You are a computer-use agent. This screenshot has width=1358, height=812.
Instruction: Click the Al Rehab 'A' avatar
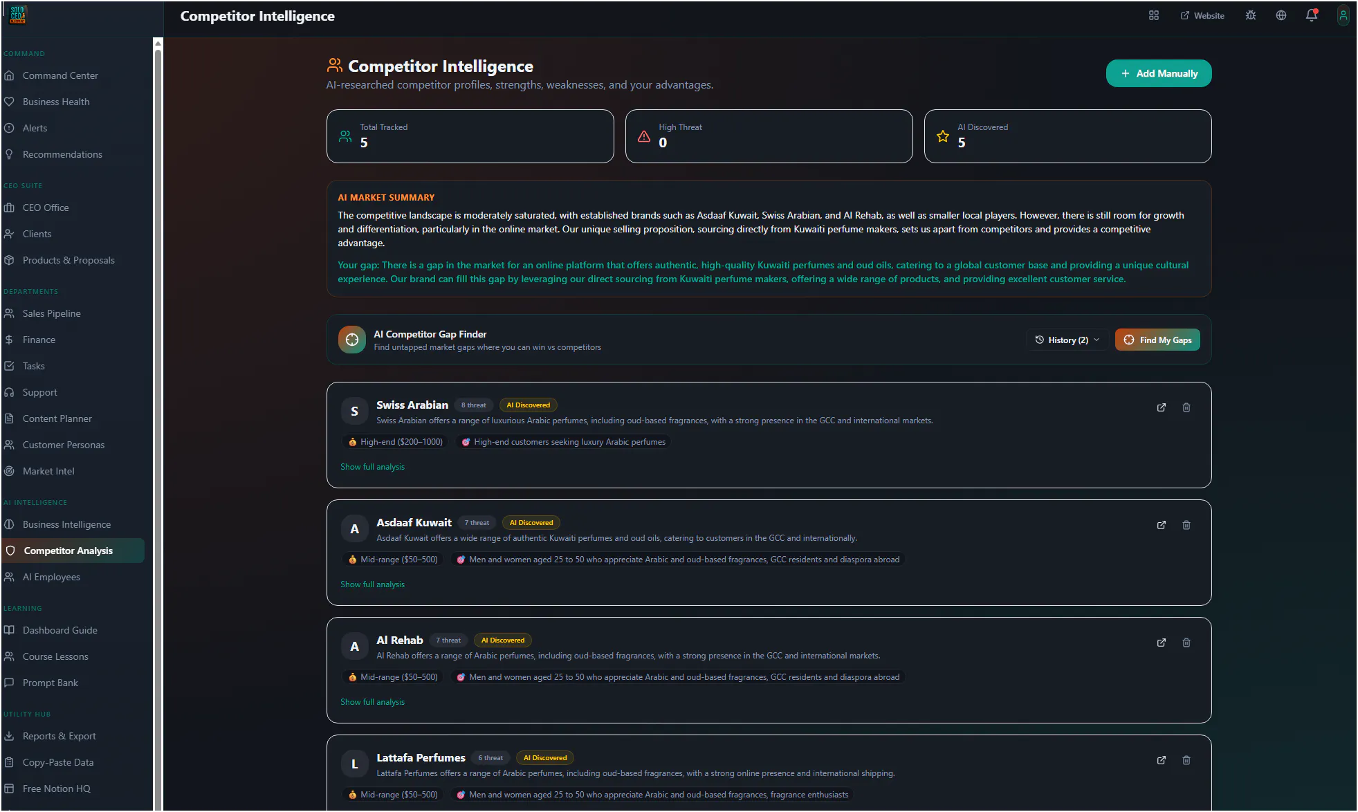pyautogui.click(x=354, y=646)
